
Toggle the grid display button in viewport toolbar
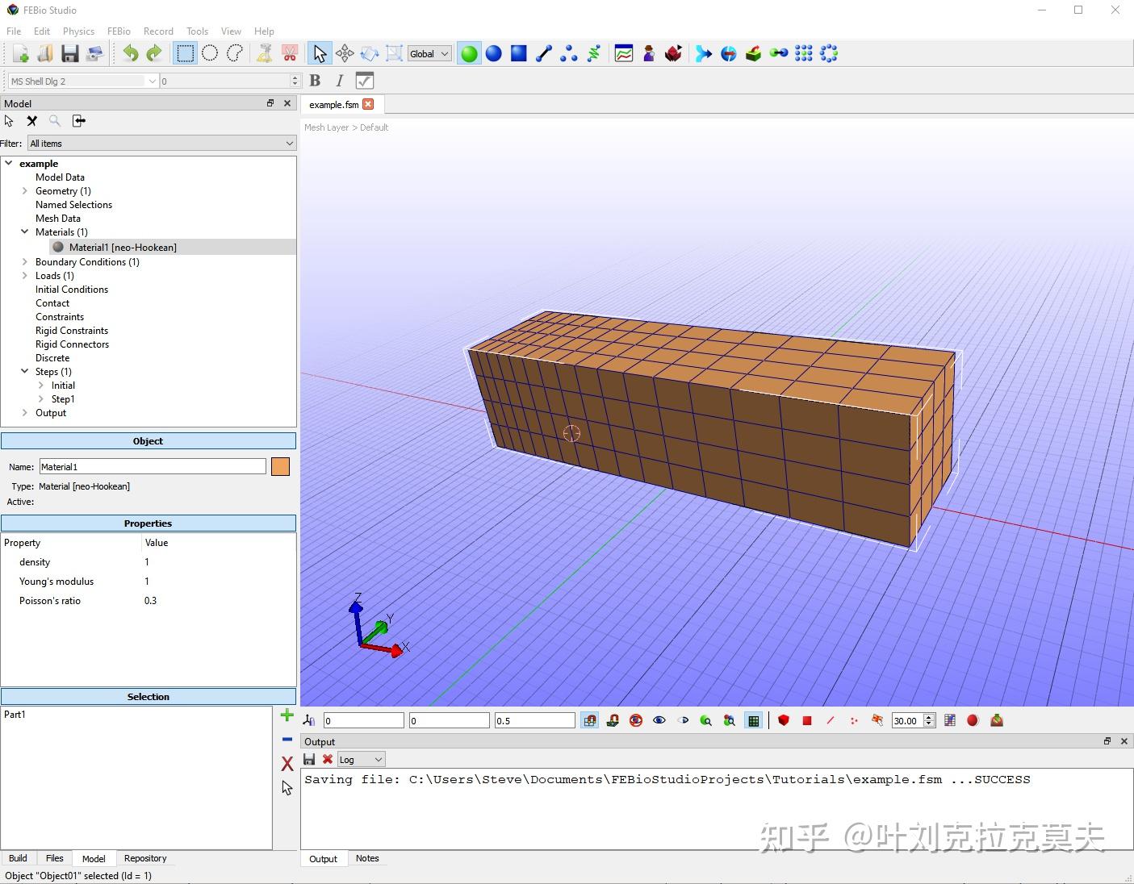tap(753, 721)
